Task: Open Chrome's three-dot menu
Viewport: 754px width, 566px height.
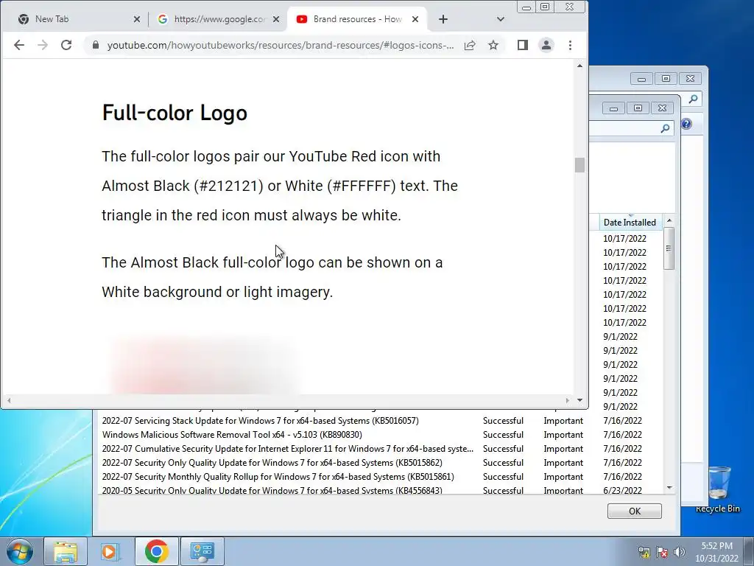Action: [571, 45]
